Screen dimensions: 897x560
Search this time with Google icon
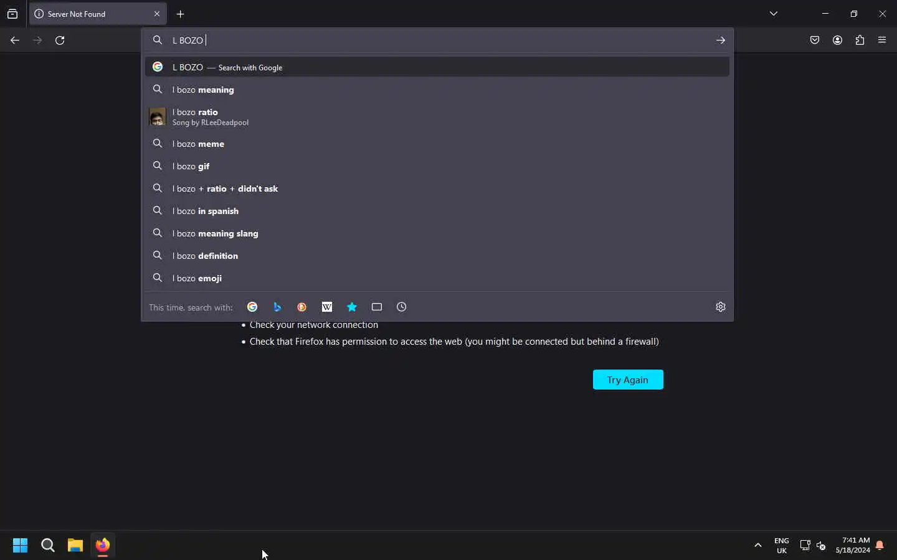click(x=252, y=307)
